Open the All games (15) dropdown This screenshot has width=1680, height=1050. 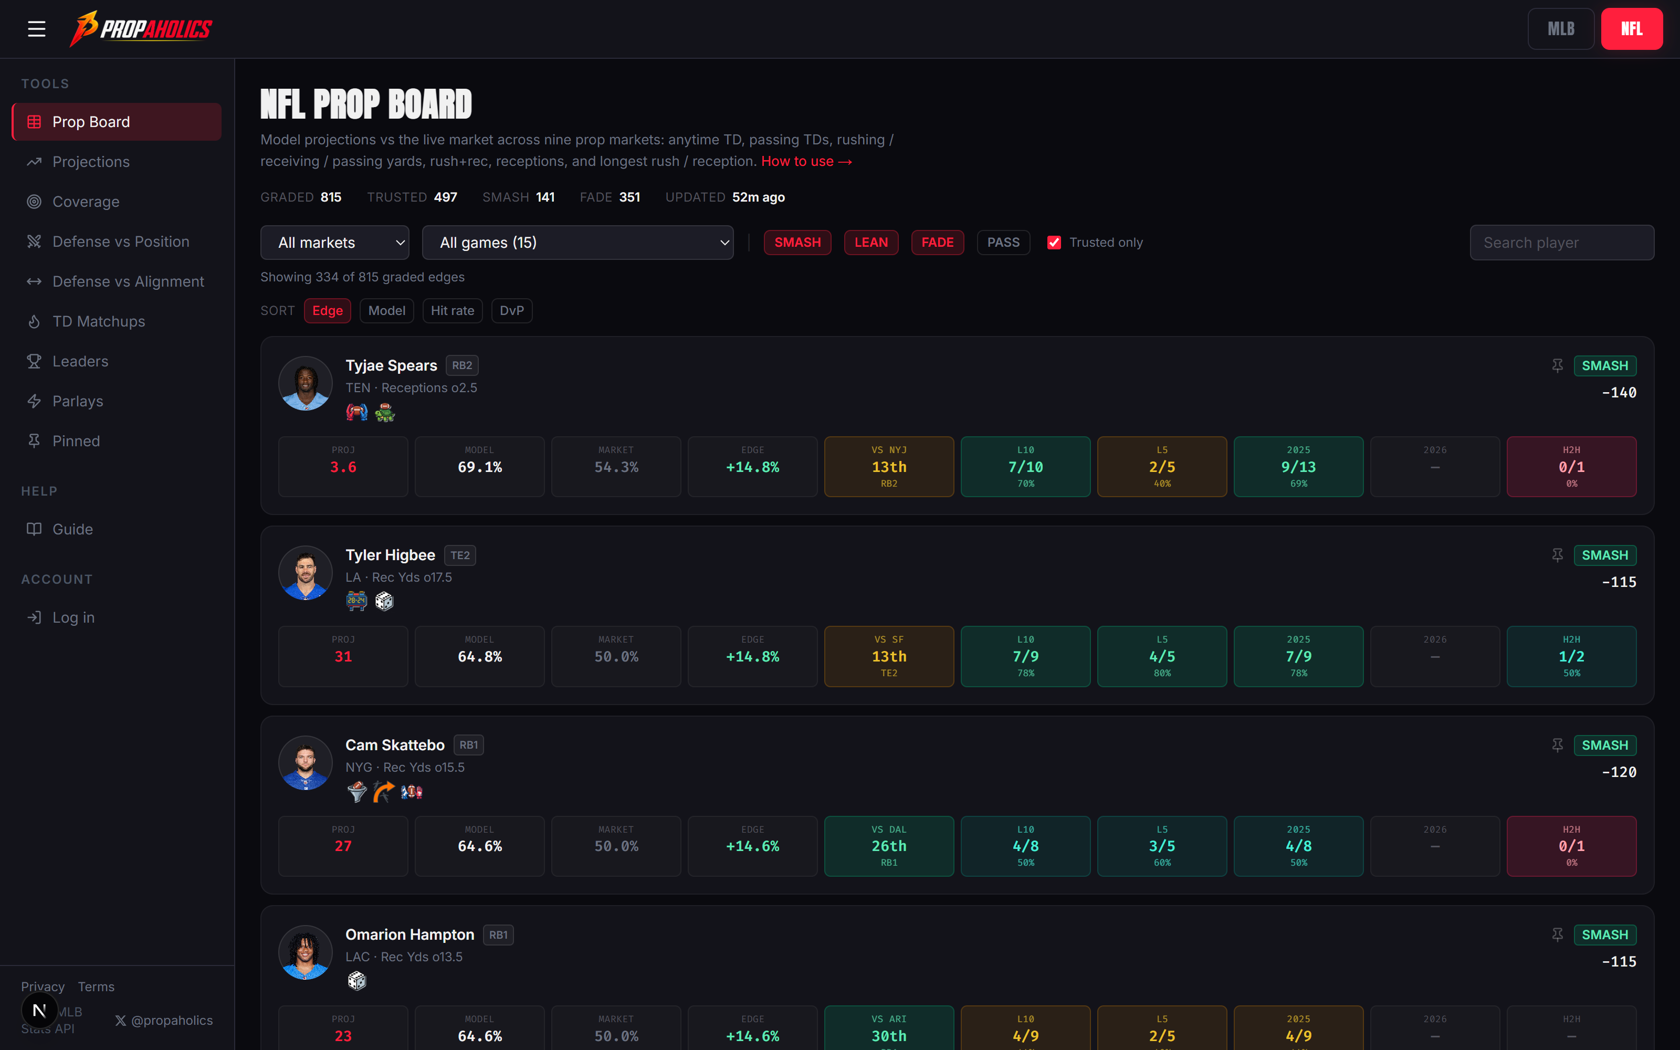point(577,243)
